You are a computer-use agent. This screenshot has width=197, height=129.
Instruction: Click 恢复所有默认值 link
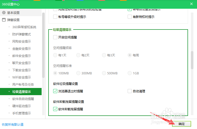[x=13, y=124]
